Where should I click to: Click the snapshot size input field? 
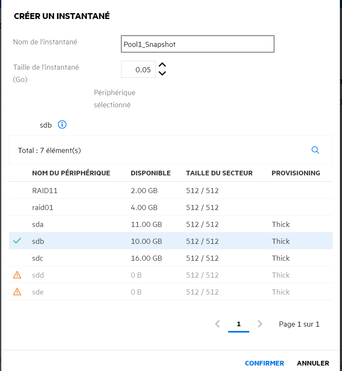click(x=138, y=70)
